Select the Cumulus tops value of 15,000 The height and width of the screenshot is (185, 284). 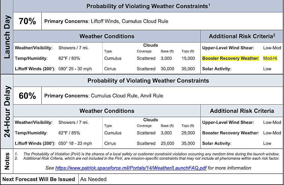pos(188,58)
